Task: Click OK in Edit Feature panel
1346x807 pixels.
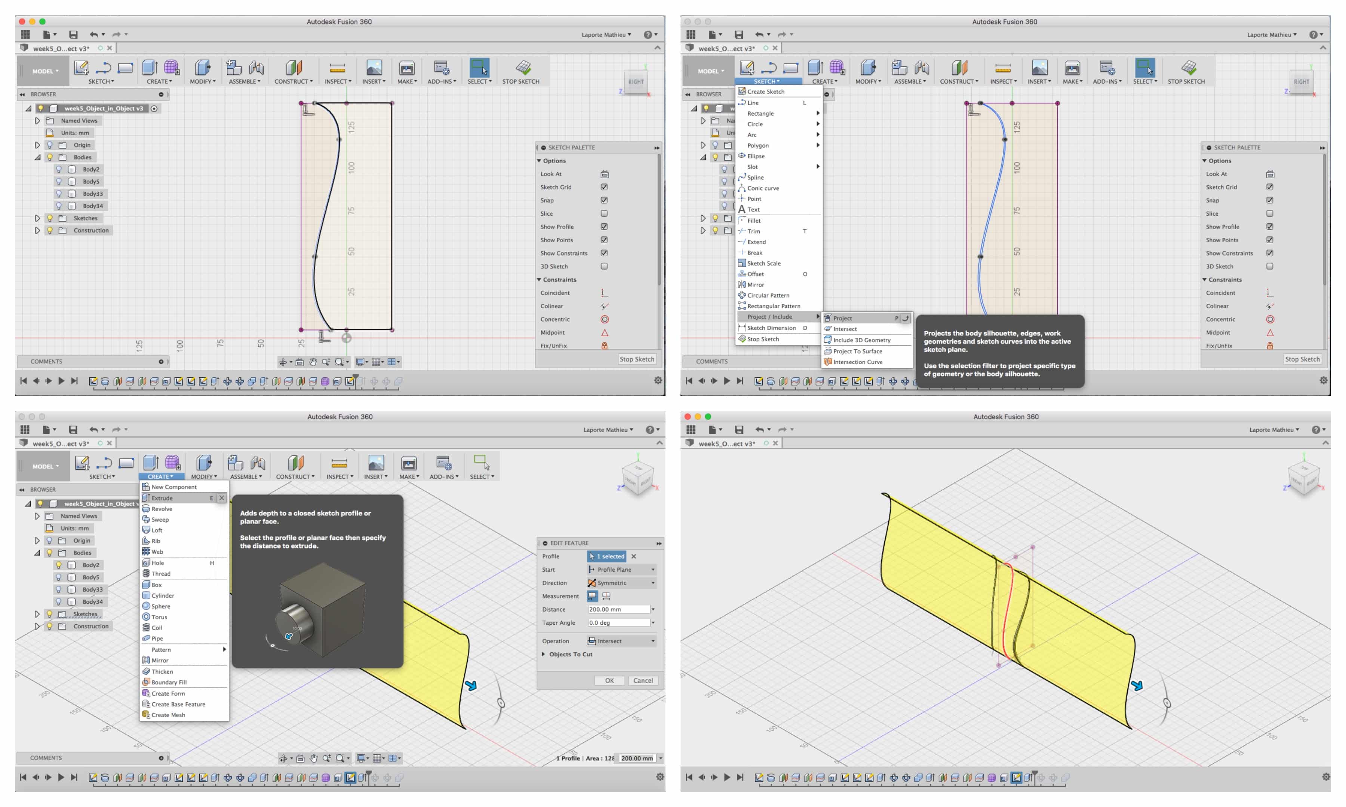Action: (x=609, y=680)
